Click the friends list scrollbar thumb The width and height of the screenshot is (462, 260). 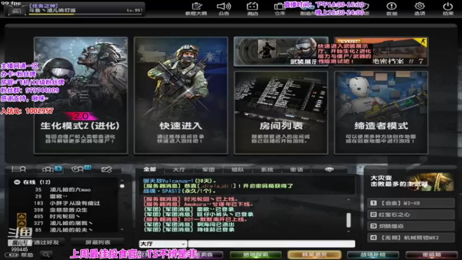(x=122, y=186)
